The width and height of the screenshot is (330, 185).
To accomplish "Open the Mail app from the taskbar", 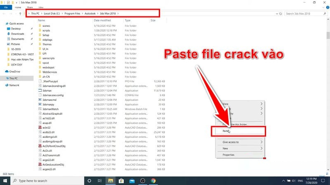I will click(x=132, y=180).
